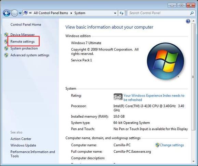The image size is (198, 166).
Task: Click the Windows 7 logo image
Action: 166,61
